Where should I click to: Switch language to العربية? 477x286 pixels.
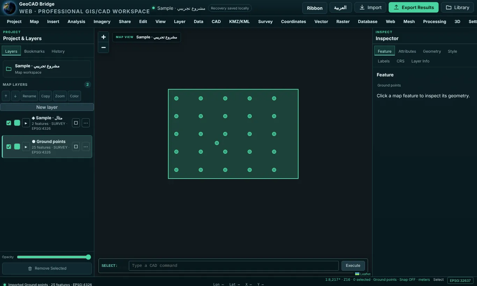pyautogui.click(x=340, y=7)
